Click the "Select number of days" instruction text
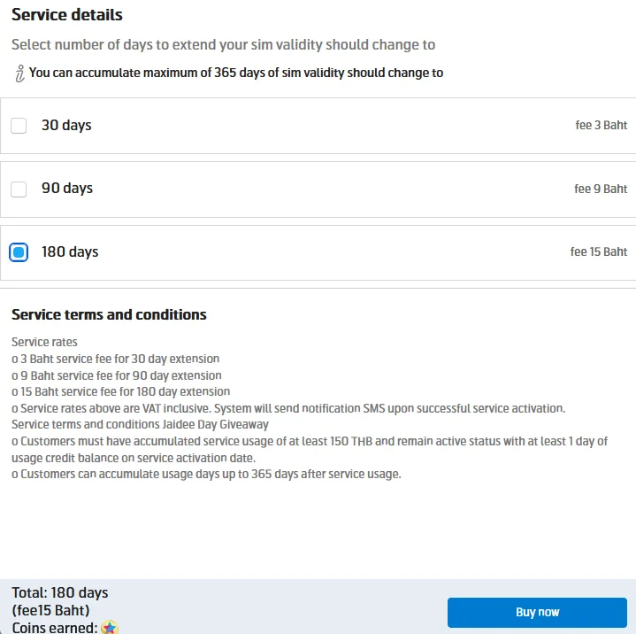 point(223,44)
